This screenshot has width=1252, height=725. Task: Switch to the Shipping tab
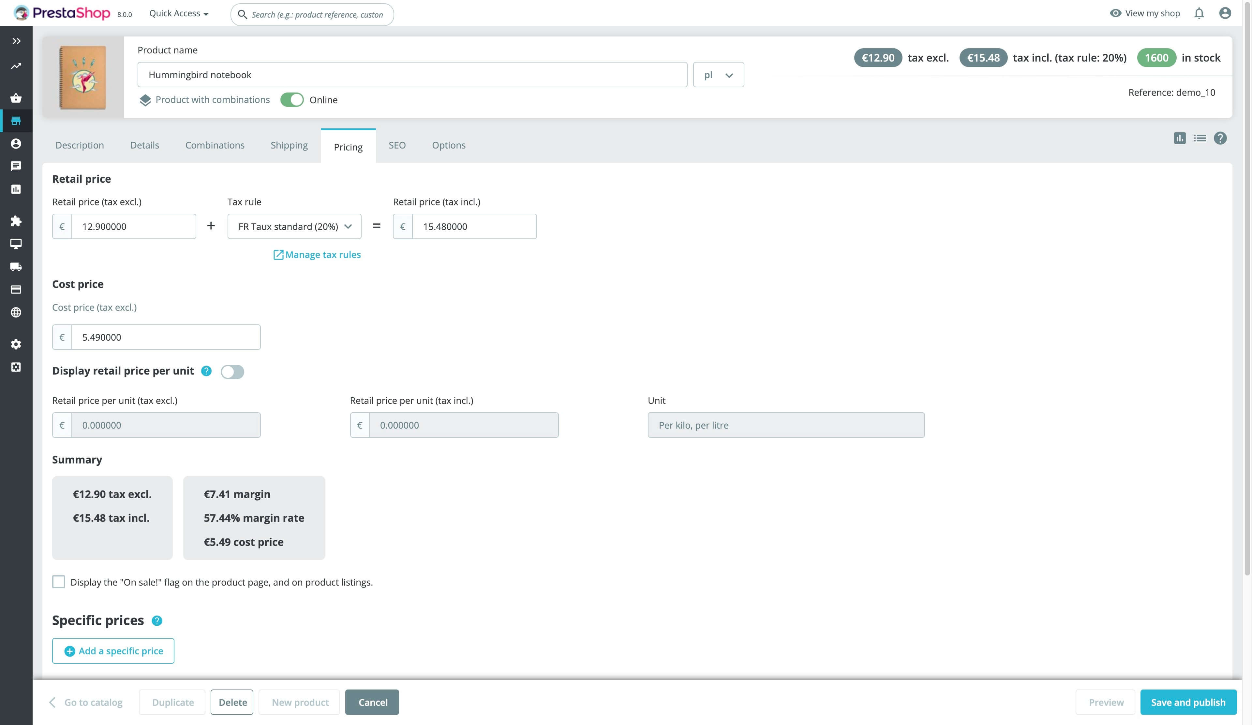(289, 145)
